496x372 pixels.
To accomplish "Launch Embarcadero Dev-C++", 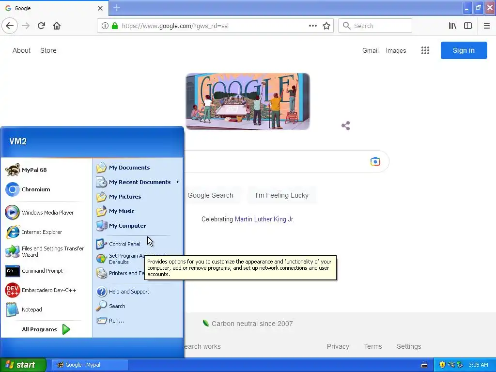I will tap(46, 290).
